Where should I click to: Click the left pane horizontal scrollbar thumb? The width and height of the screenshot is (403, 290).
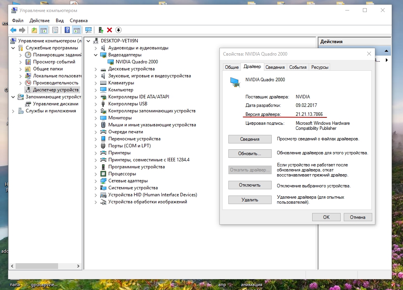pyautogui.click(x=37, y=266)
